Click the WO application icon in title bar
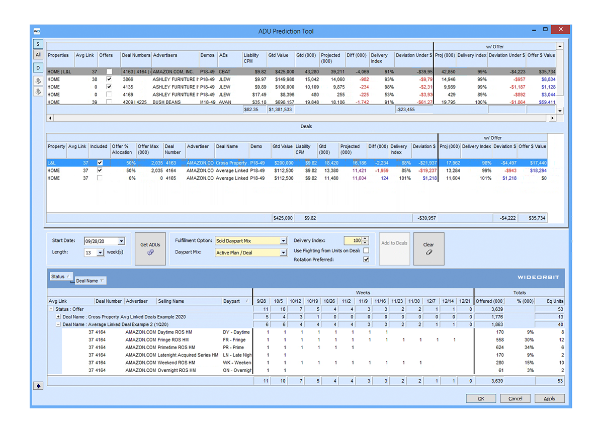The image size is (601, 432). [x=37, y=31]
